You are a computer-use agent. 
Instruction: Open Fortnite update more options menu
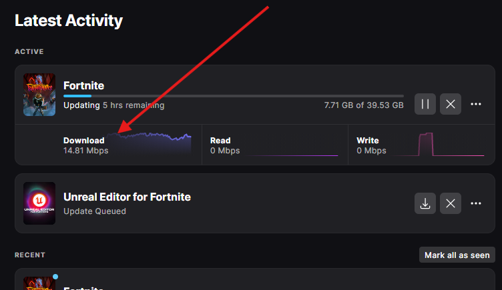click(x=476, y=104)
